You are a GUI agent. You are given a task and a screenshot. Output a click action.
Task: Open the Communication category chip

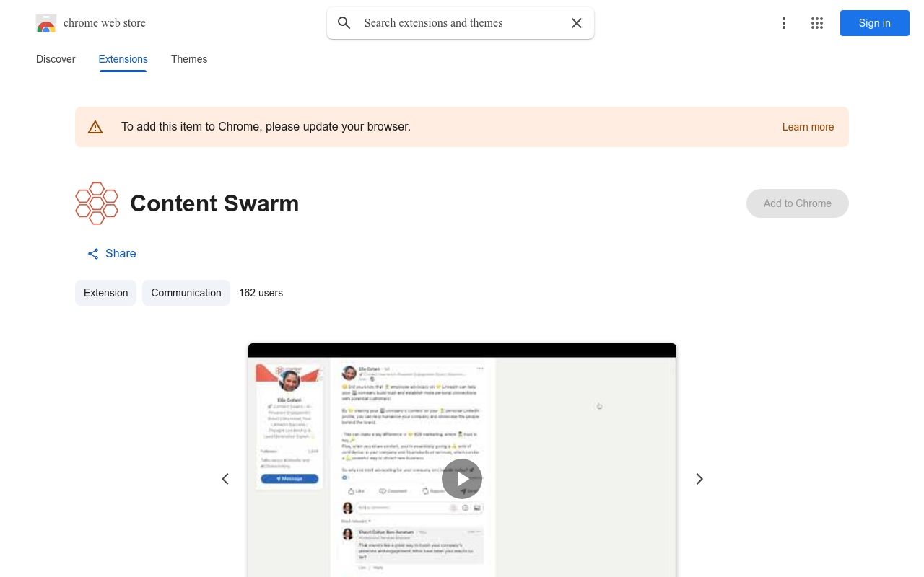tap(186, 293)
